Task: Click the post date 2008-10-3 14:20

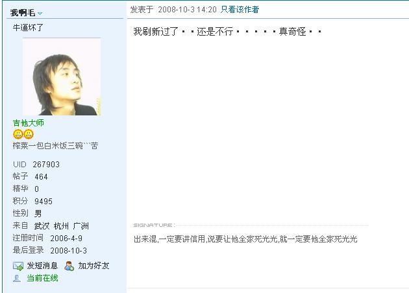Action: point(187,10)
